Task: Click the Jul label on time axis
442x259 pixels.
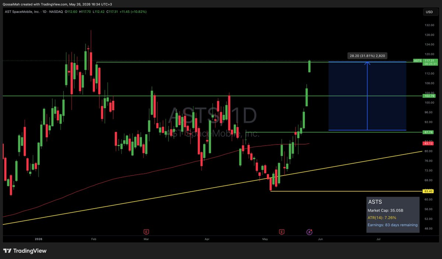Action: [x=378, y=239]
